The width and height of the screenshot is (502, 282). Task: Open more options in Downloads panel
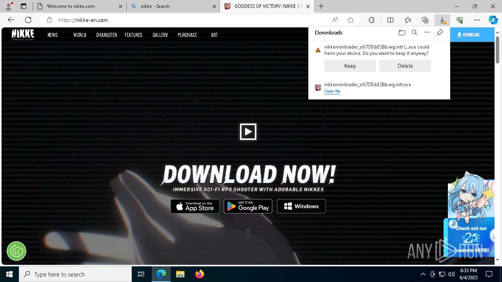click(427, 33)
